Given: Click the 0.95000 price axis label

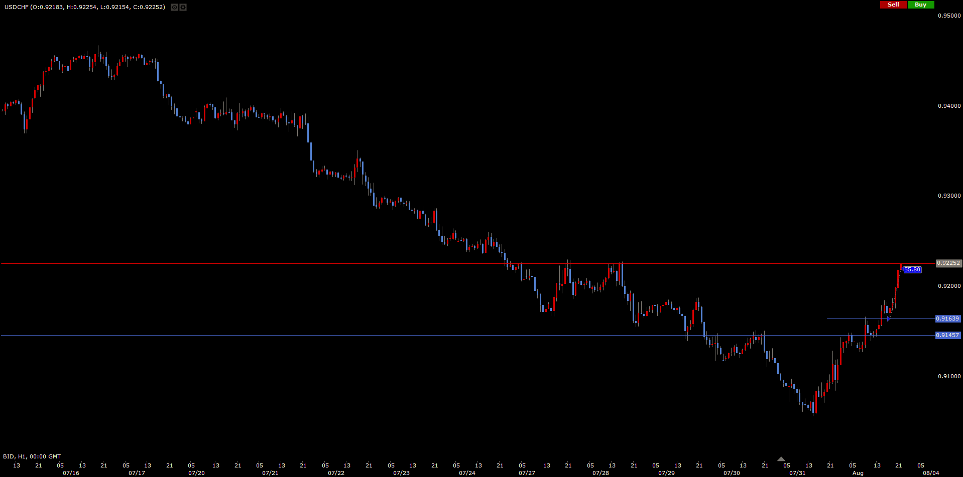Looking at the screenshot, I should [949, 16].
